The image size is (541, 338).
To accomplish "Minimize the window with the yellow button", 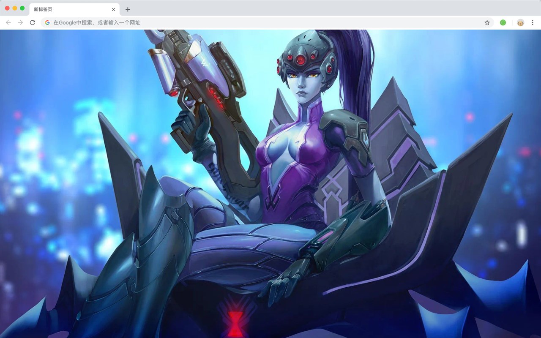I will click(15, 8).
